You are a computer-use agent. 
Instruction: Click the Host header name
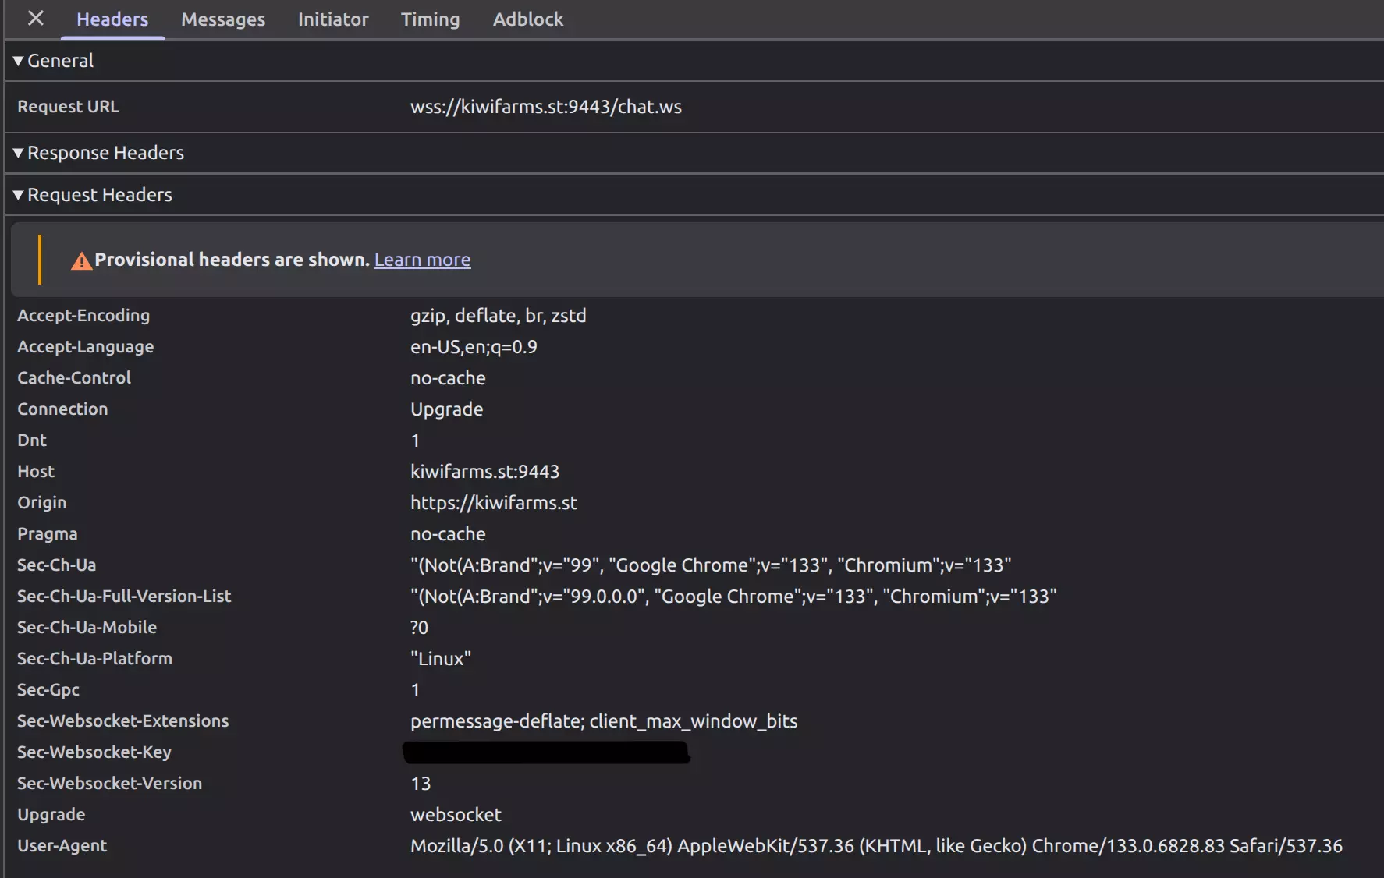[x=36, y=472]
